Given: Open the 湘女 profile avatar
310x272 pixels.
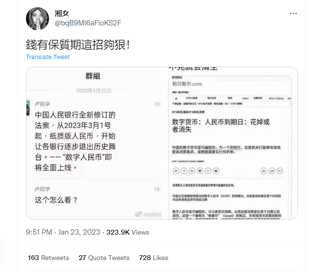Looking at the screenshot, I should click(x=37, y=19).
